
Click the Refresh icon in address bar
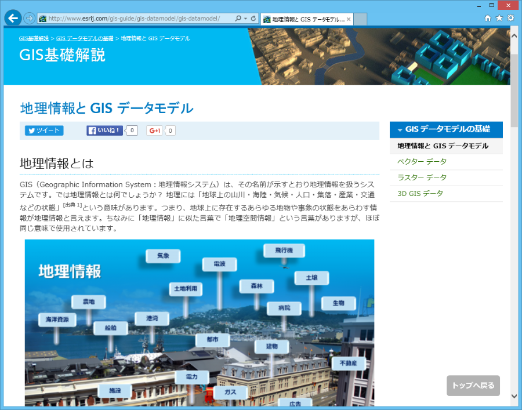253,19
